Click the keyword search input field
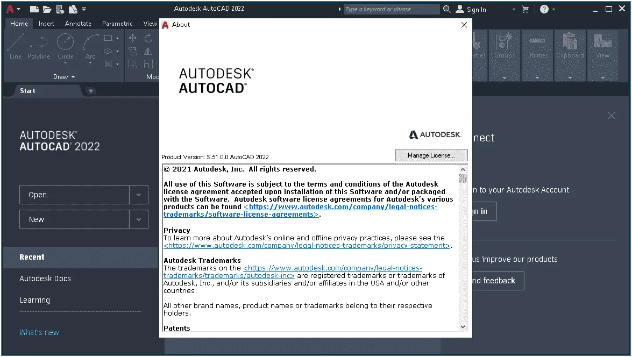Screen dimensions: 632x357 click(x=392, y=9)
